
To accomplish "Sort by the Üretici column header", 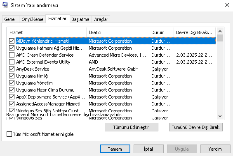I will 118,32.
